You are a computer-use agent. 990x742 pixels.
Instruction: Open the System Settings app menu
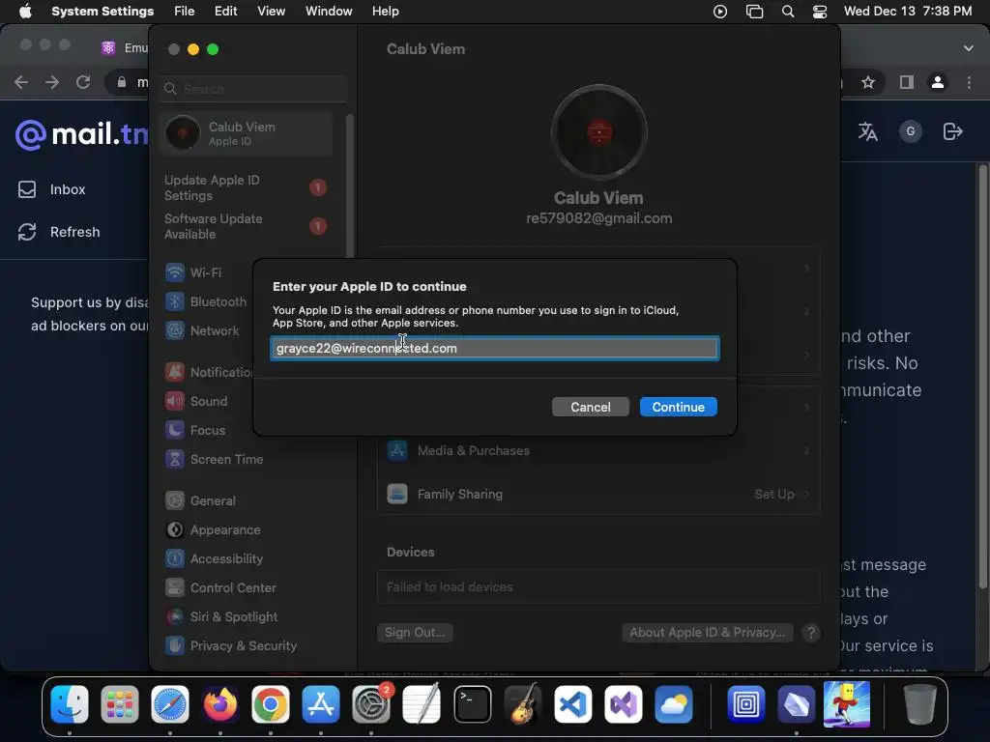pyautogui.click(x=102, y=12)
